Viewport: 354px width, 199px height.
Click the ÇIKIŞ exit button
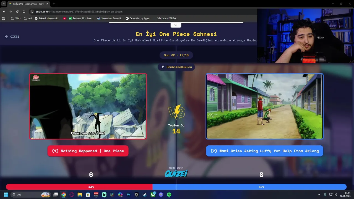(12, 36)
